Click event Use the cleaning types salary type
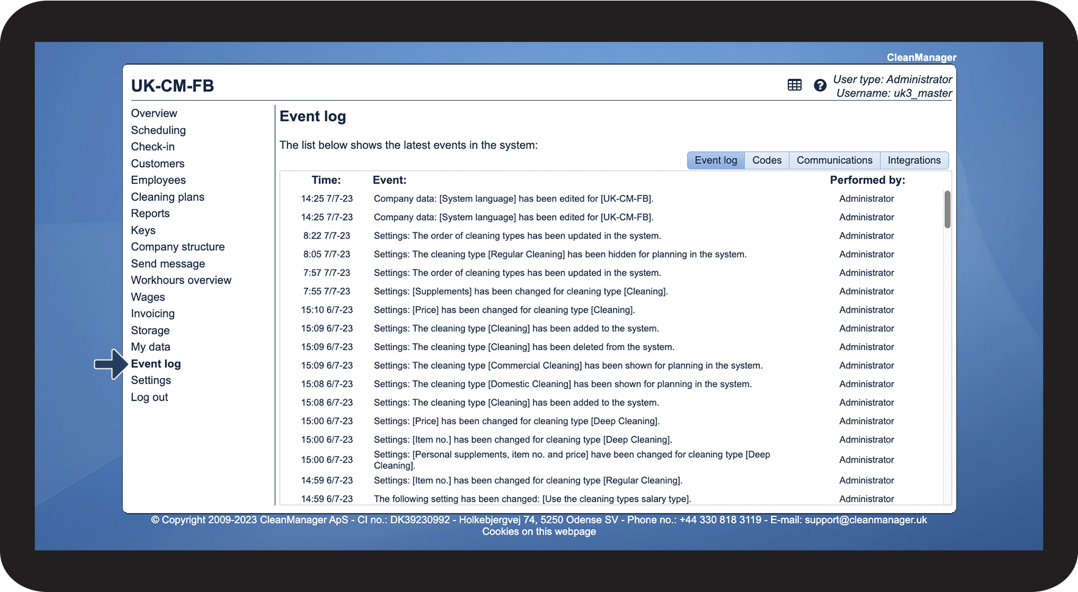 click(x=532, y=499)
